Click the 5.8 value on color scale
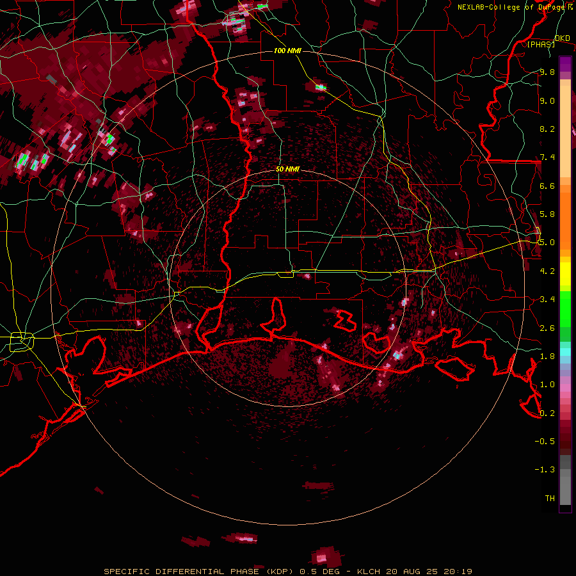 click(547, 214)
